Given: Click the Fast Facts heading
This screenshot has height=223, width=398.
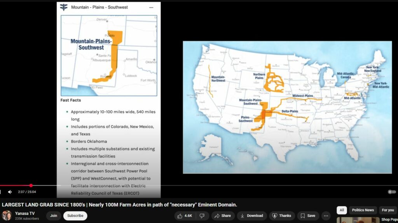Looking at the screenshot, I should tap(71, 100).
